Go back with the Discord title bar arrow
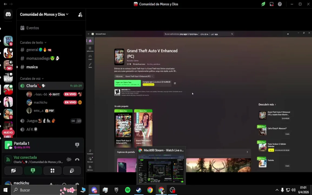 pos(5,4)
